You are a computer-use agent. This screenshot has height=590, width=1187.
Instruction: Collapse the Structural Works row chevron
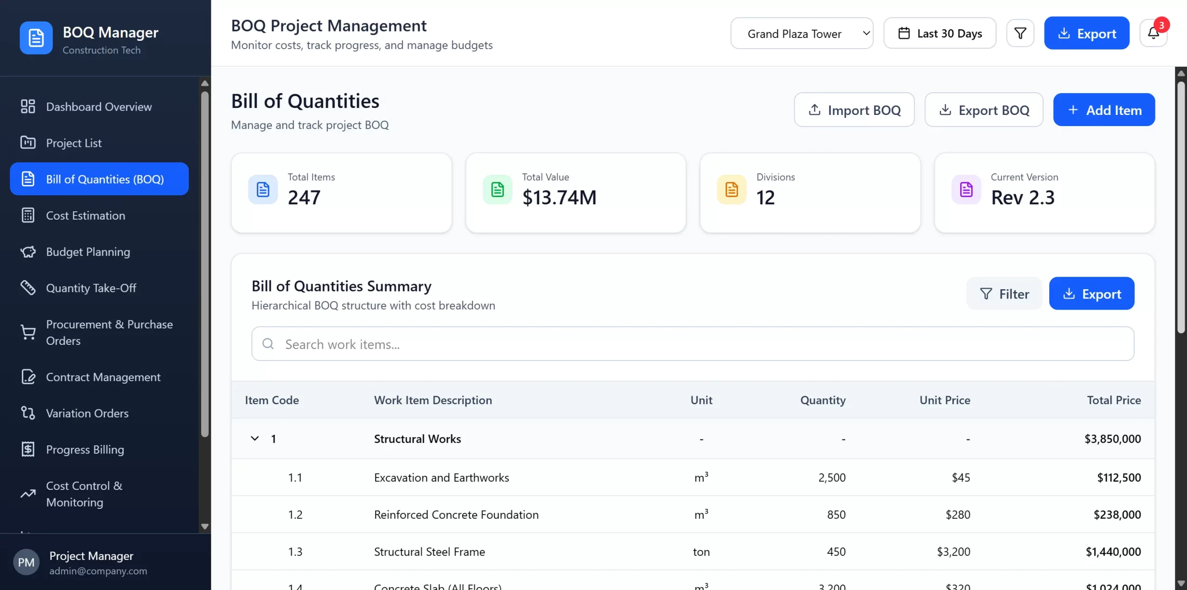pos(255,438)
